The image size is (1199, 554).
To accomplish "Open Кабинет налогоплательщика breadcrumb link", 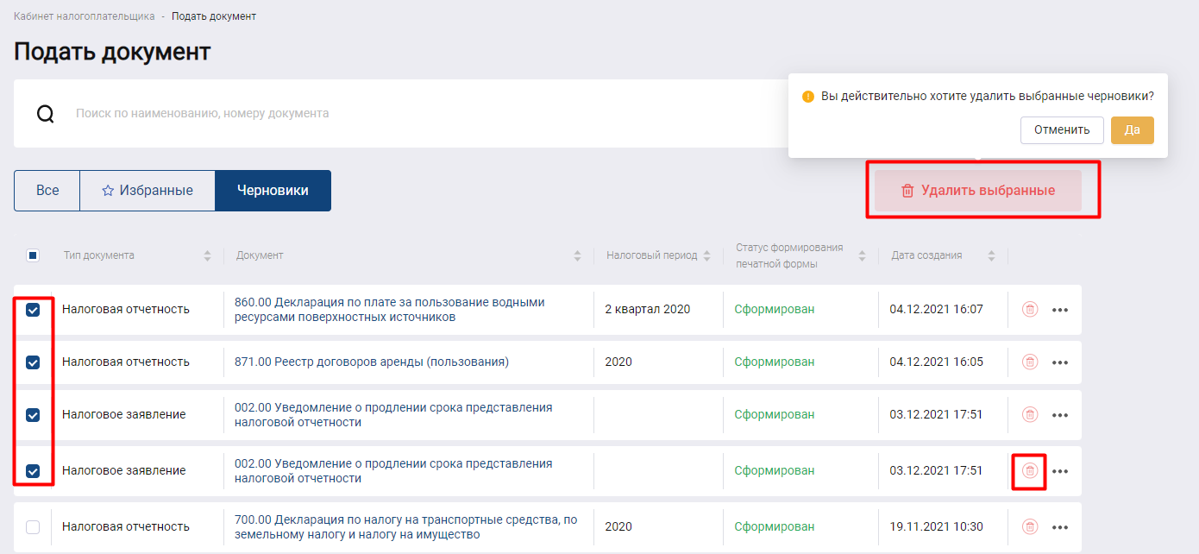I will (x=85, y=16).
